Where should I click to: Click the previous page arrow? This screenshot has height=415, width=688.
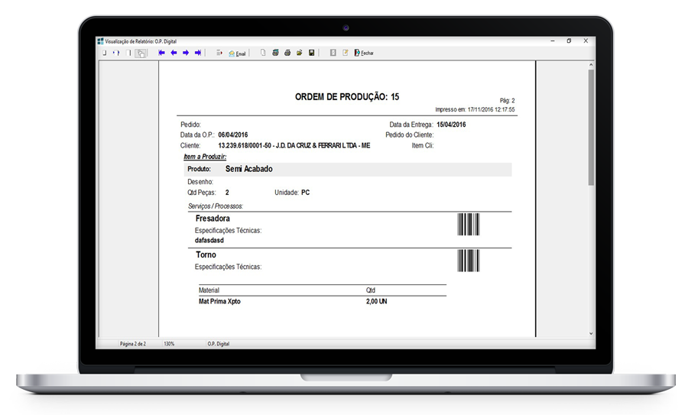(174, 53)
